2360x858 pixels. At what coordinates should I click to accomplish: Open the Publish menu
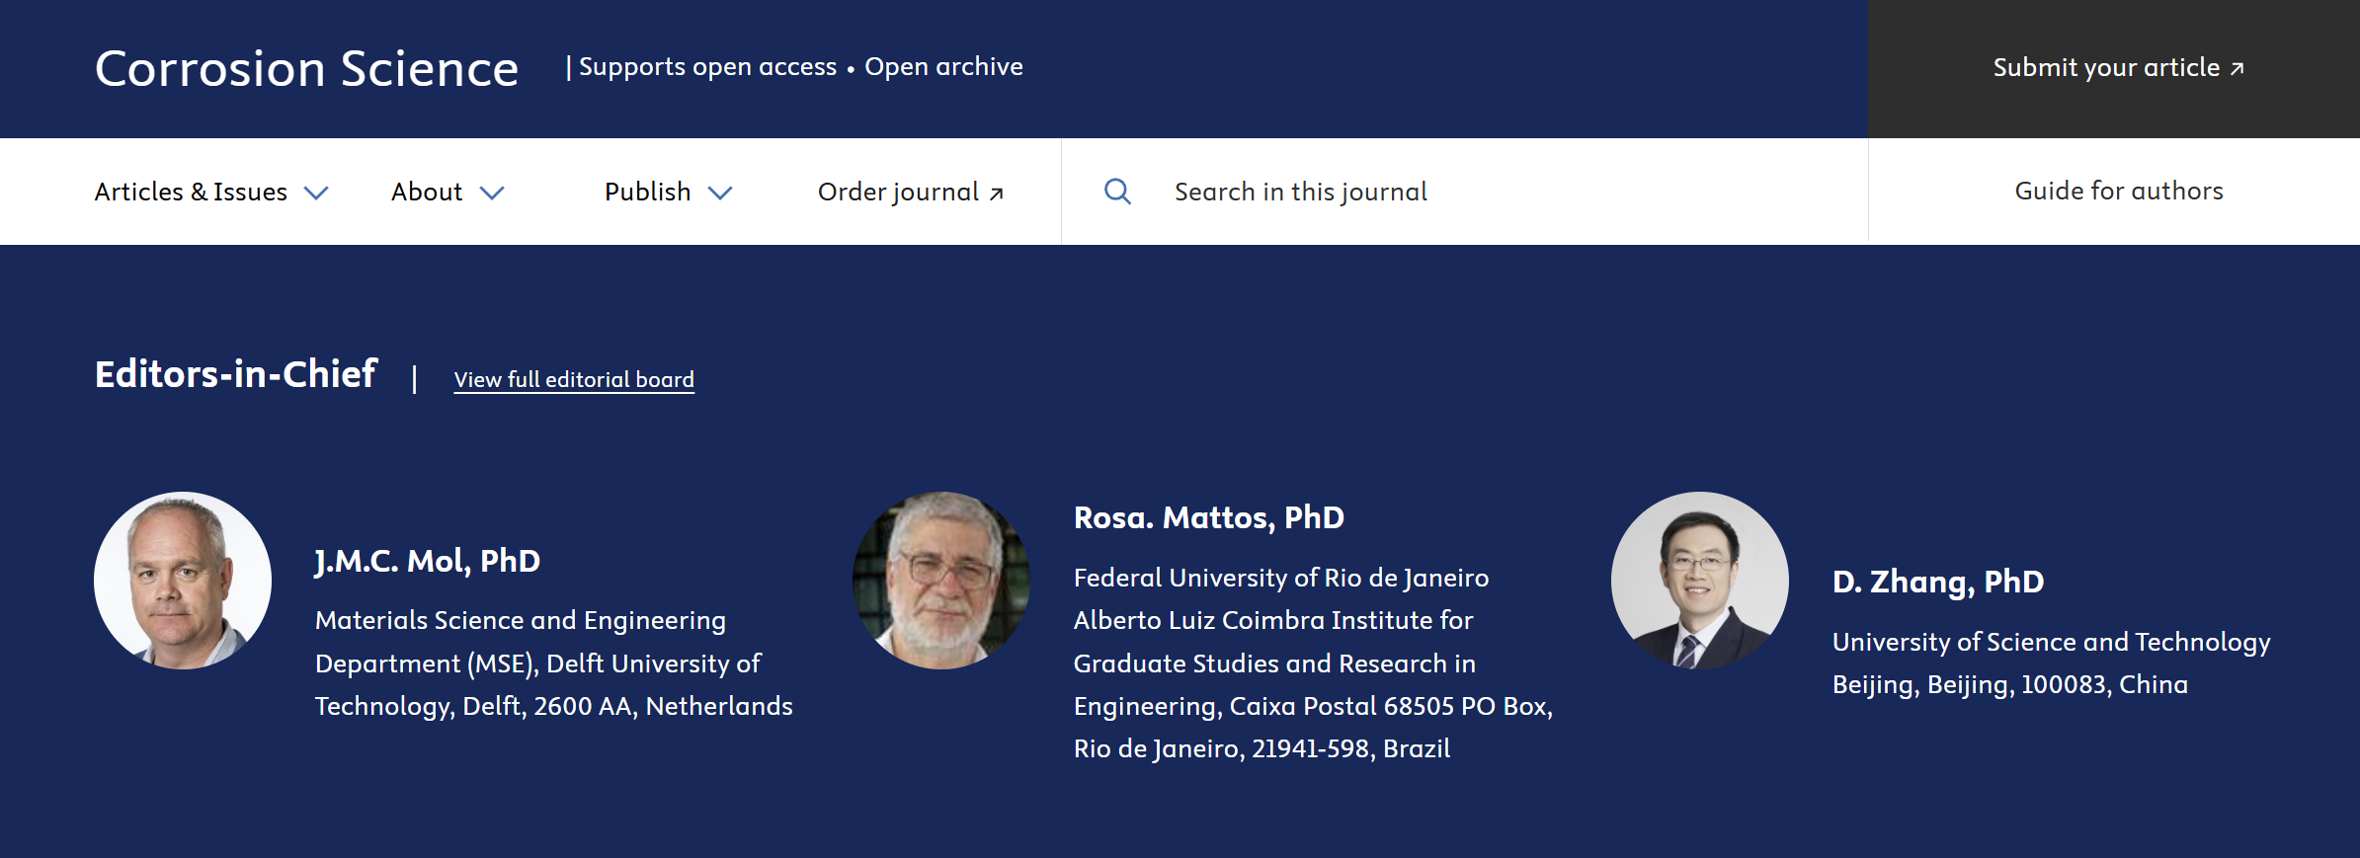(648, 192)
